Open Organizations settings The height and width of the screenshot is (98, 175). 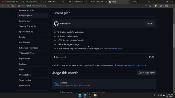[x=25, y=75]
